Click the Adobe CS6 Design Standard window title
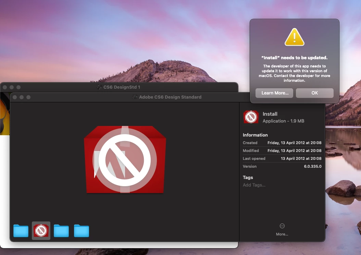Screen dimensions: 361x255 (x=170, y=97)
